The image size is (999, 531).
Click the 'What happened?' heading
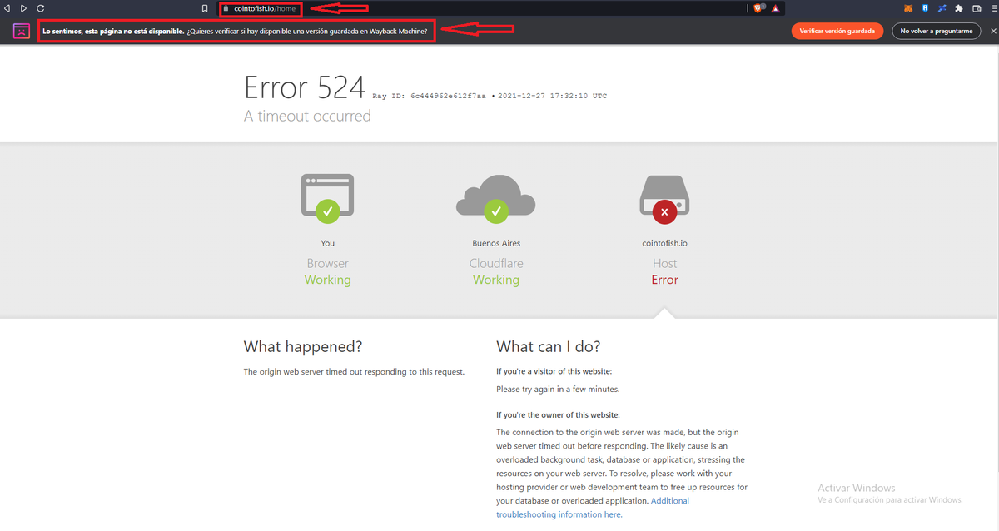coord(303,346)
